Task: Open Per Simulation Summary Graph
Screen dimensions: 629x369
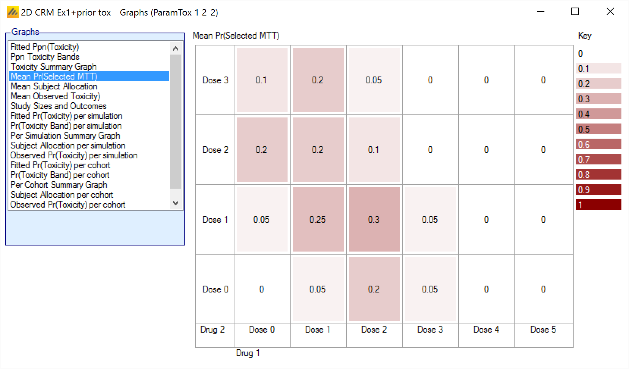Action: 65,136
